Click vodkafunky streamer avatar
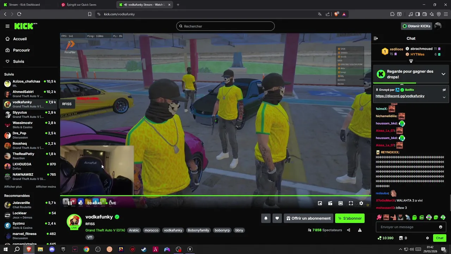 click(x=74, y=222)
